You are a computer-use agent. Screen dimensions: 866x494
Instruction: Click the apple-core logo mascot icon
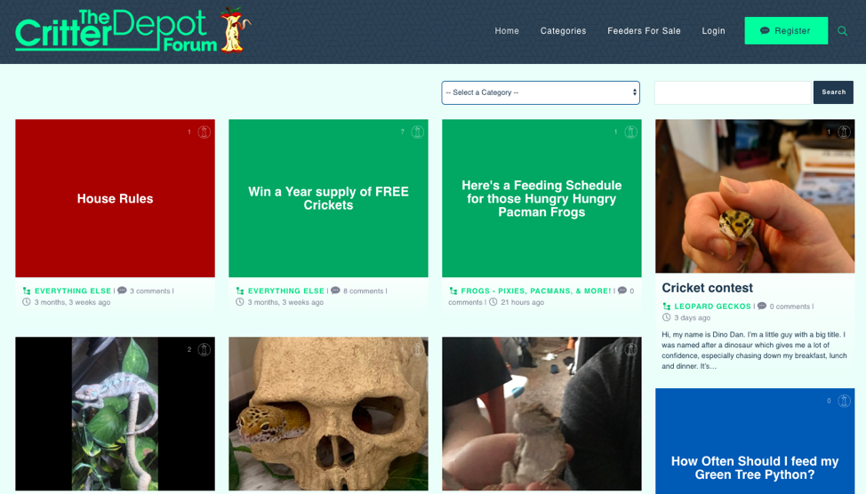(235, 30)
